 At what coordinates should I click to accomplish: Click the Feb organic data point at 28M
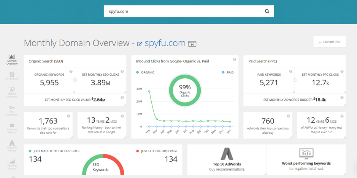149,91
